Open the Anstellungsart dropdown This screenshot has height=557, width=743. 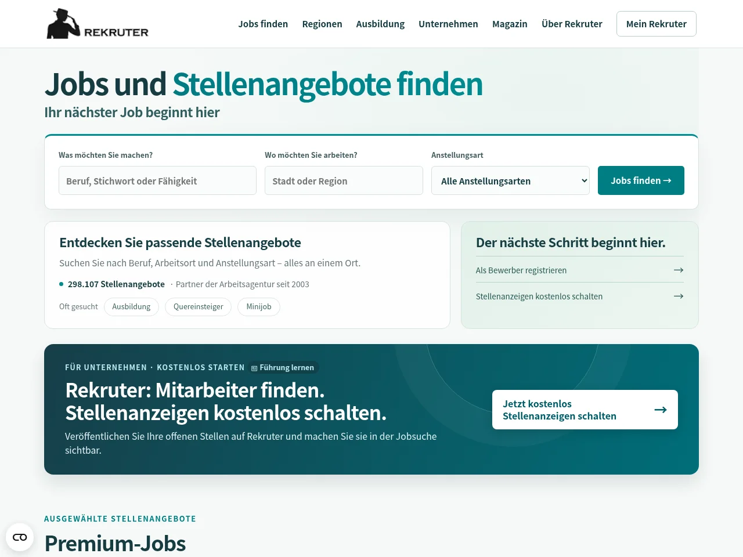click(x=510, y=180)
